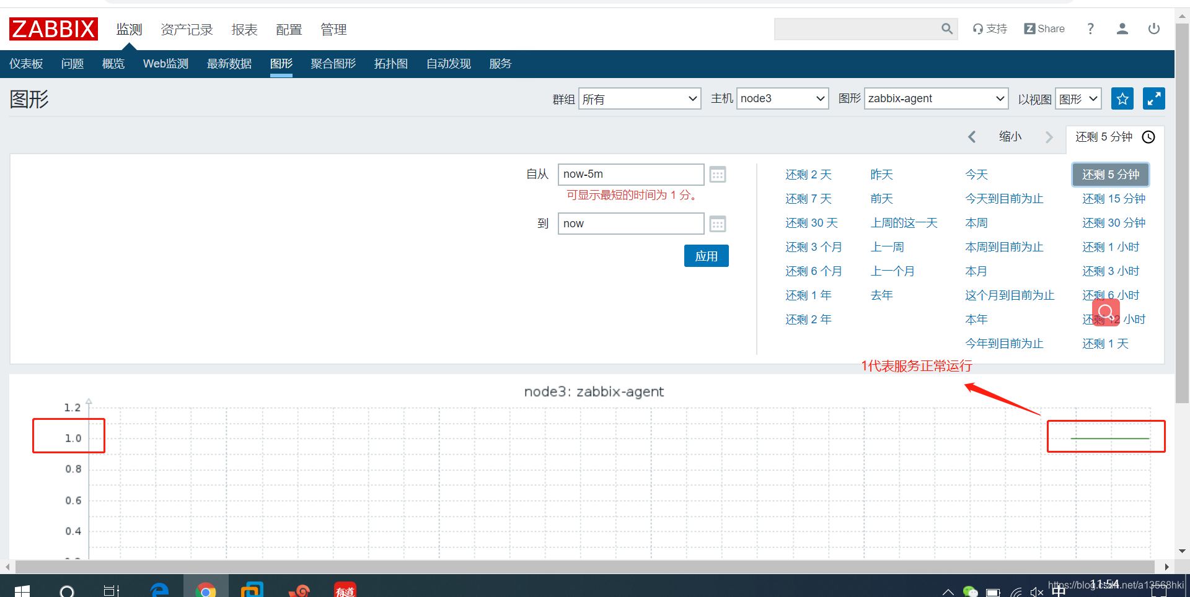
Task: Click the horizontal page scrollbar
Action: tap(585, 567)
